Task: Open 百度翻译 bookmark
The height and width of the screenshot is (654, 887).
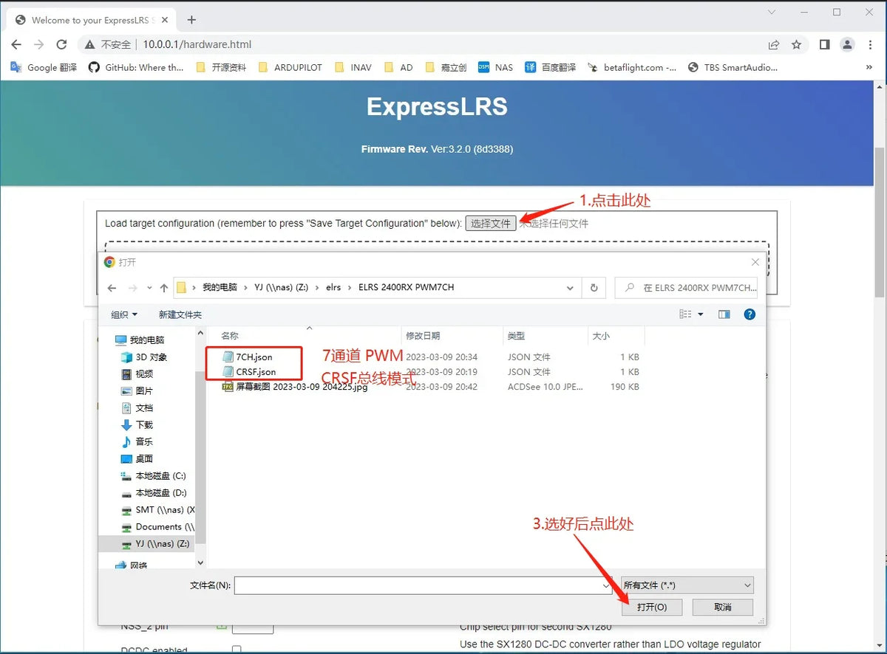Action: click(550, 67)
